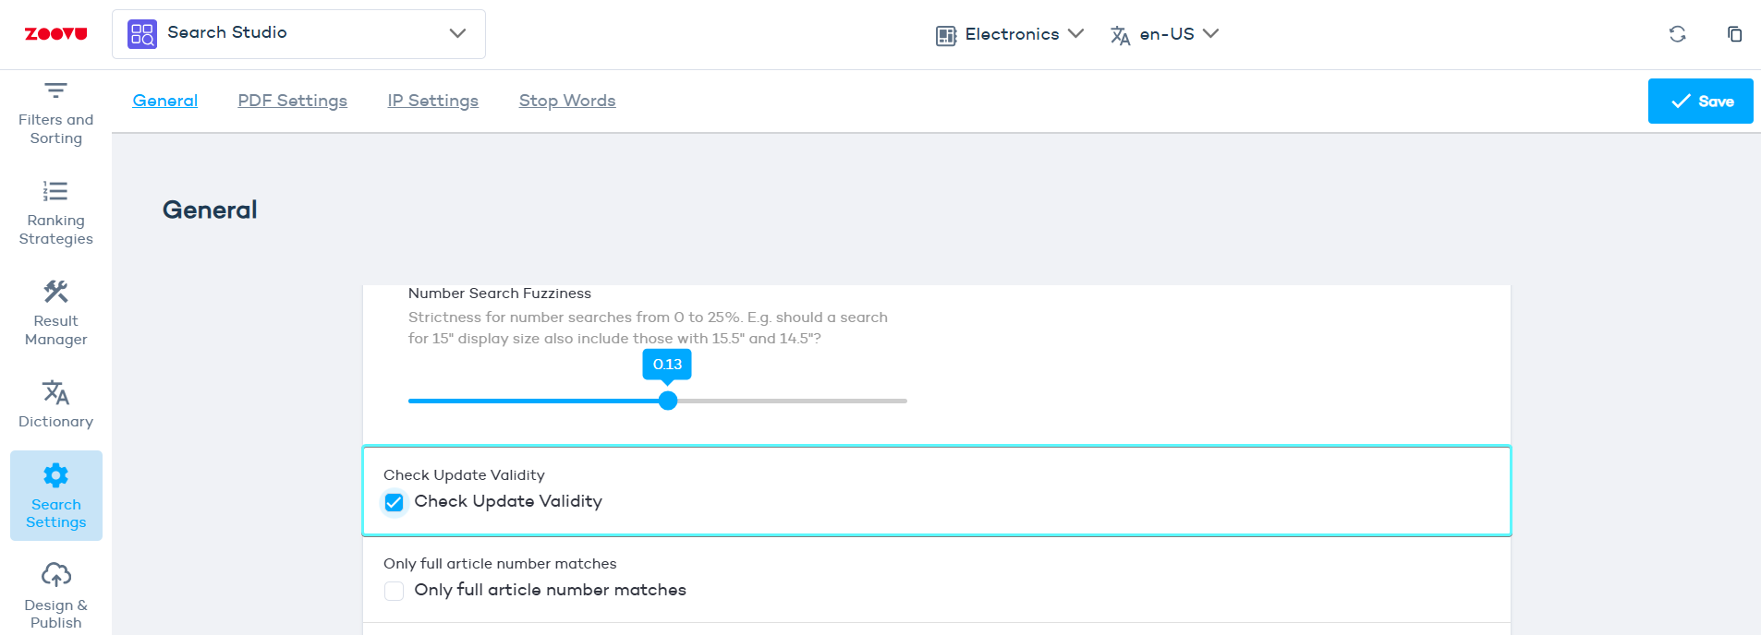This screenshot has height=635, width=1761.
Task: Select the Ranking Strategies icon
Action: click(55, 210)
